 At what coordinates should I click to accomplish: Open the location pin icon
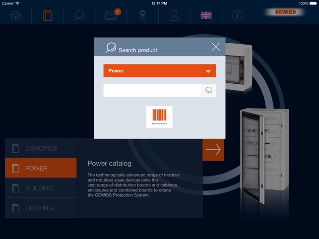142,15
